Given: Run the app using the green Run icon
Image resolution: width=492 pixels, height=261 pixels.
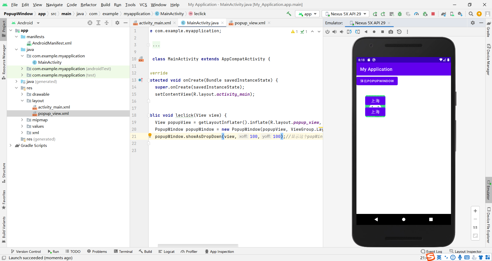Looking at the screenshot, I should pos(375,14).
